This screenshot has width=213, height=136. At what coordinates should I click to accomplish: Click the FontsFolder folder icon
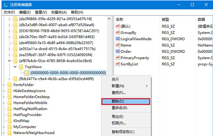pyautogui.click(x=10, y=85)
